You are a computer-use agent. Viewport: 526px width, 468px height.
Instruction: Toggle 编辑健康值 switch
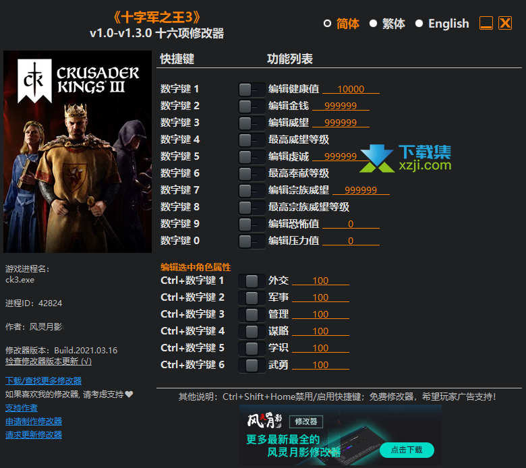[252, 90]
